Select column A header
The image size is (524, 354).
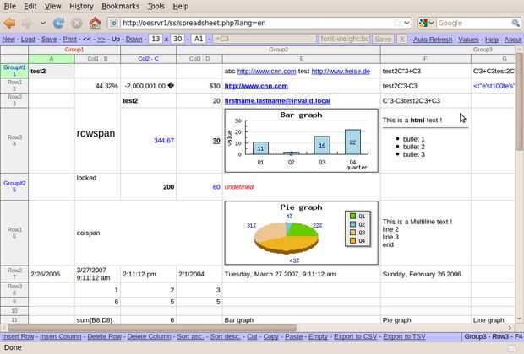[52, 59]
